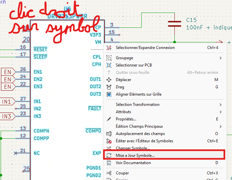Image resolution: width=232 pixels, height=180 pixels.
Task: Expand Sélection Transformation submenu arrow
Action: (x=221, y=105)
